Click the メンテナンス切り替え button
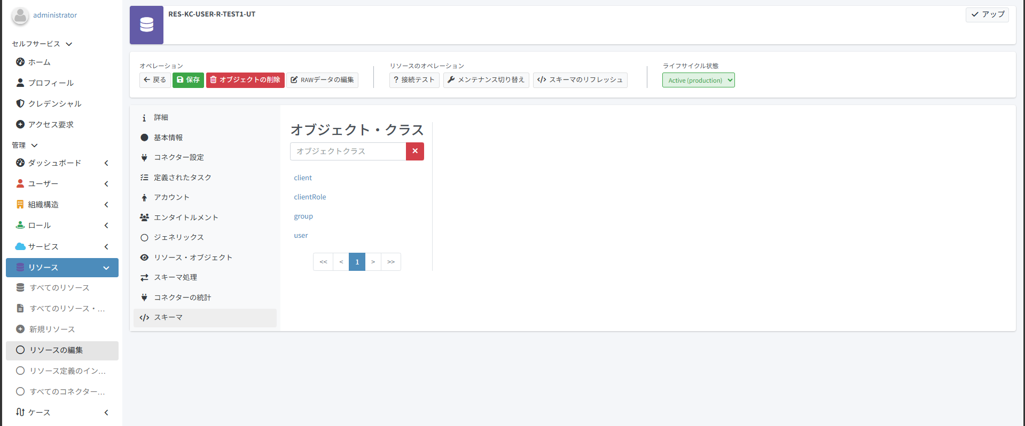The image size is (1025, 426). pyautogui.click(x=486, y=80)
